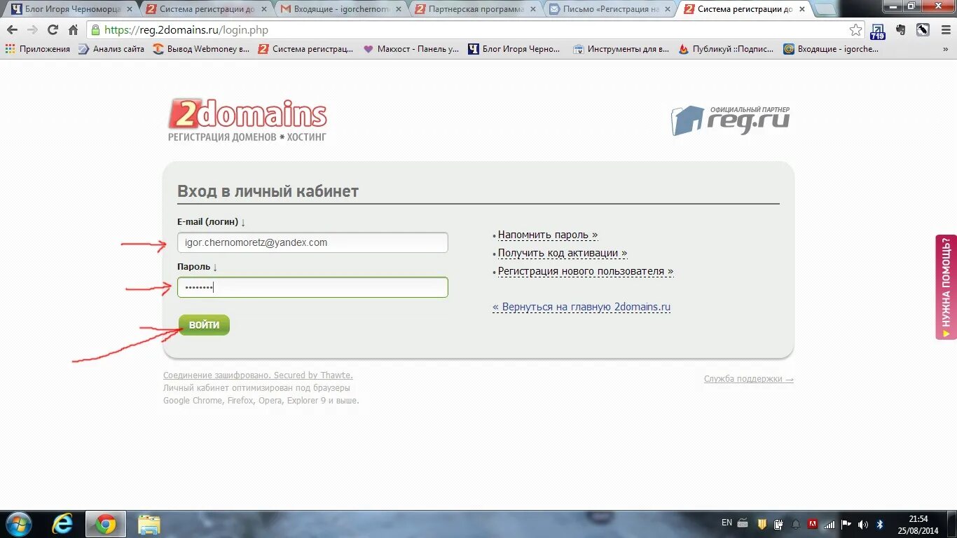Open Bluetooth tray icon

click(881, 524)
